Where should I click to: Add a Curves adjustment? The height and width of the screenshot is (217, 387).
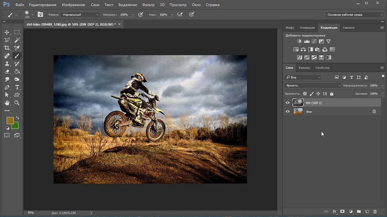click(x=314, y=41)
